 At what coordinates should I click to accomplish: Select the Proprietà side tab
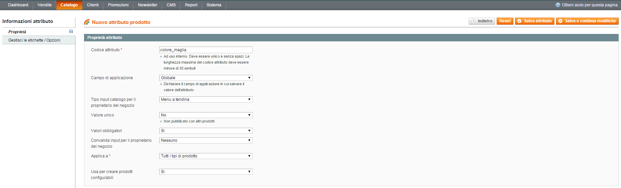coord(39,32)
